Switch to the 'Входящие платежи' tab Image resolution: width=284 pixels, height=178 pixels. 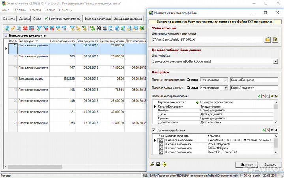point(97,19)
